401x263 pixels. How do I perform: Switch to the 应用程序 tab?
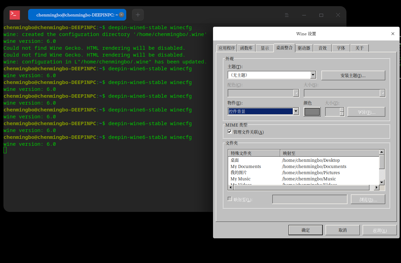coord(227,48)
